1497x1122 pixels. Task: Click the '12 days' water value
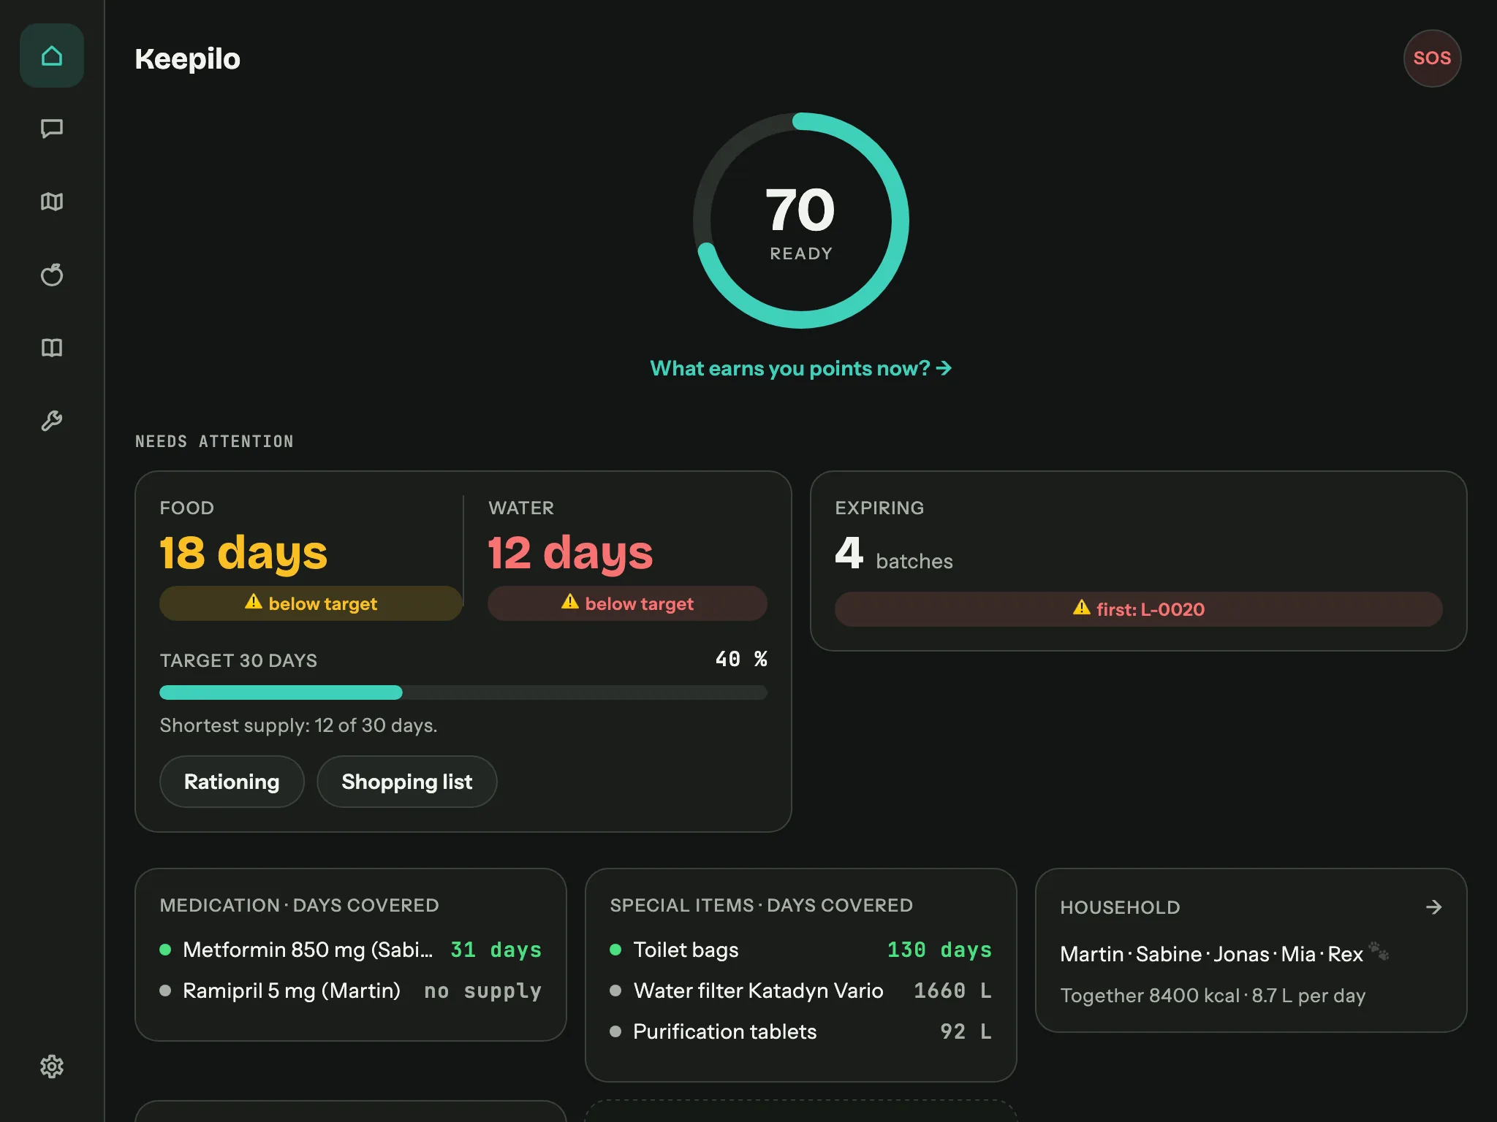pyautogui.click(x=570, y=553)
